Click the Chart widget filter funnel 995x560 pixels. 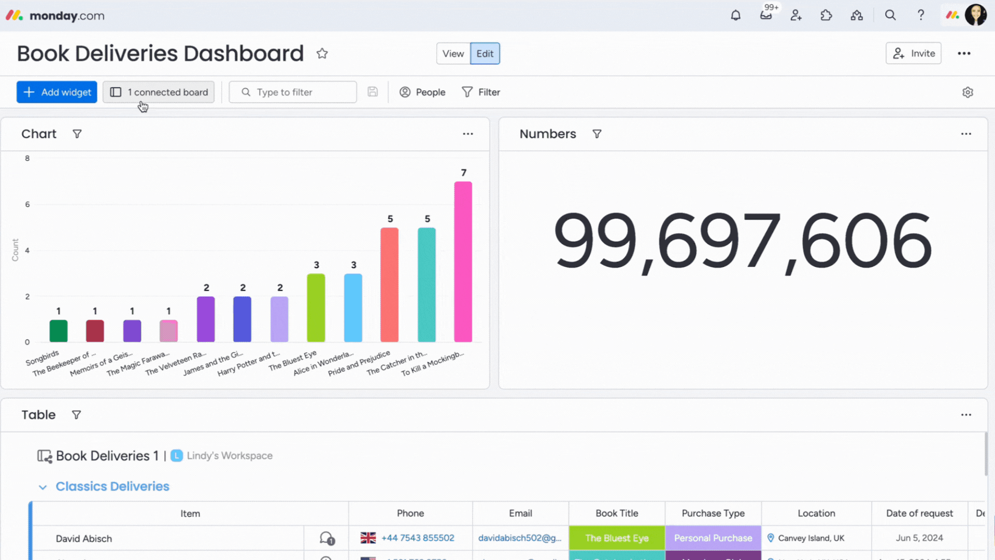tap(77, 134)
